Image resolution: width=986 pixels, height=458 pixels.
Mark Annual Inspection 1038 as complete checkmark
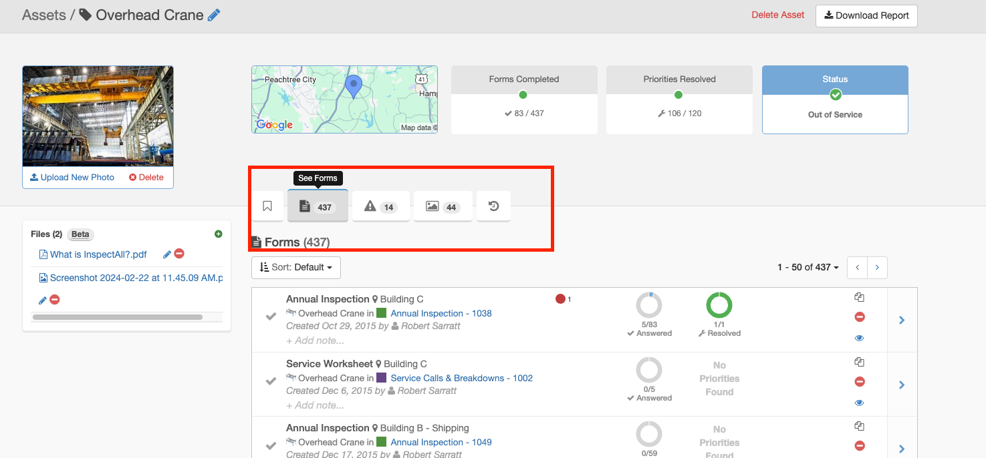click(x=271, y=316)
